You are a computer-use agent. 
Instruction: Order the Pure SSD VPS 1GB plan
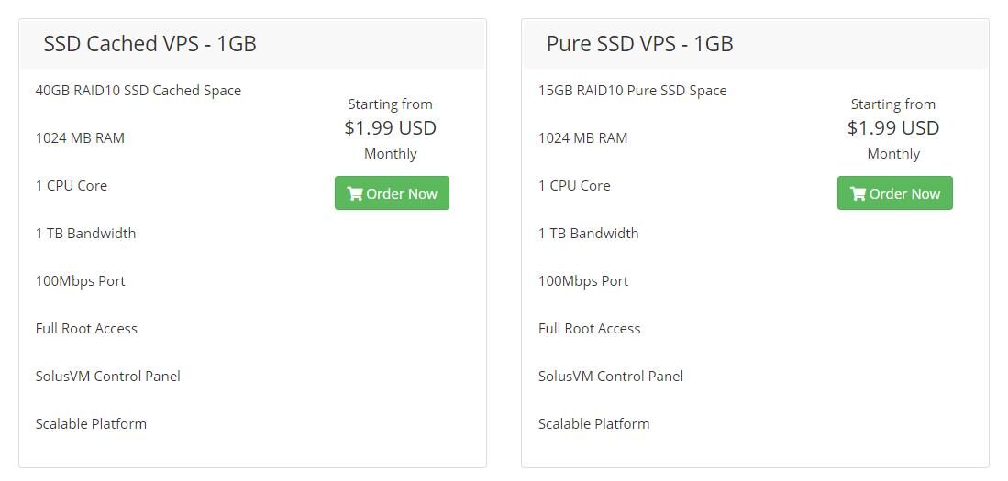coord(895,192)
